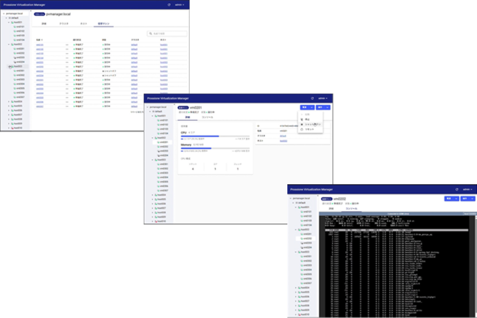Click the vm0203 powered-off icon in the VM list window tree
The height and width of the screenshot is (318, 477).
pos(15,57)
